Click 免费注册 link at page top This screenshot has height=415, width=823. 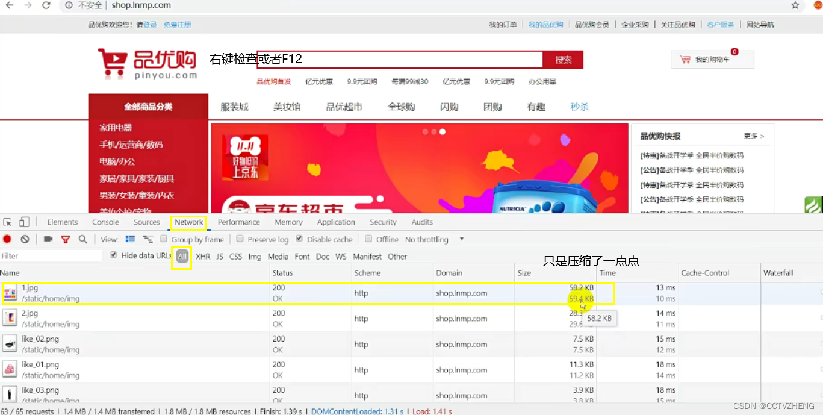click(x=177, y=25)
